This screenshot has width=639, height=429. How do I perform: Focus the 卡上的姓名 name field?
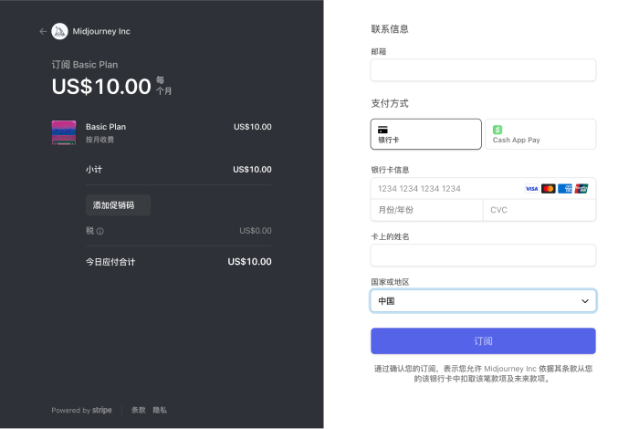483,255
